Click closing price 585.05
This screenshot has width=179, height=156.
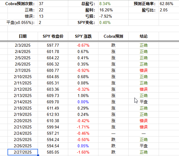point(53,152)
